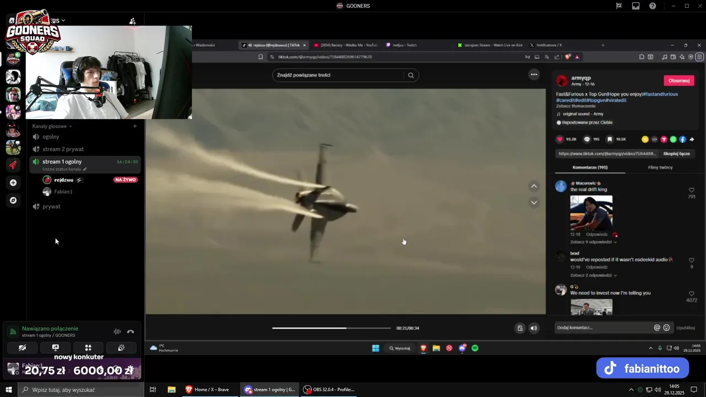
Task: Open the three-dots menu above the video
Action: tap(534, 74)
